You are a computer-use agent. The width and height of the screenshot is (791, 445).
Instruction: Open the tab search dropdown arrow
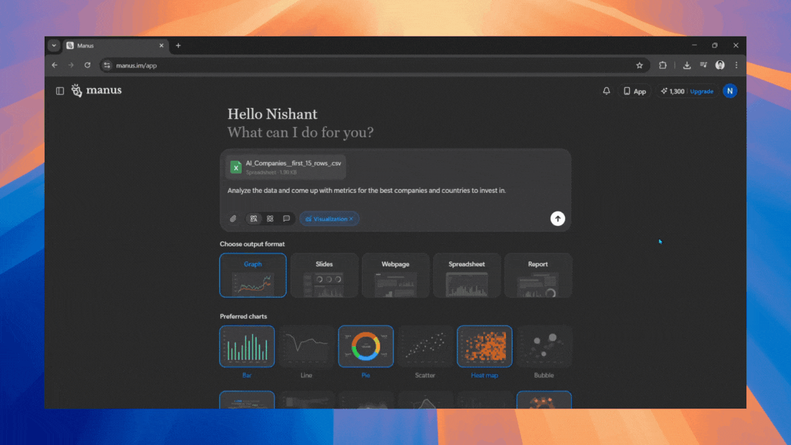pos(54,45)
